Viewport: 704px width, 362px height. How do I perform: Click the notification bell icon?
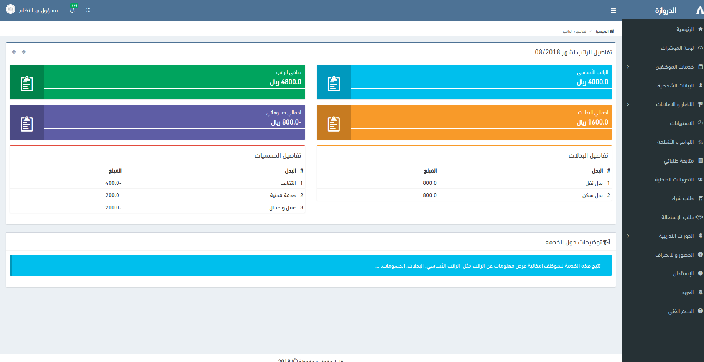(x=72, y=10)
